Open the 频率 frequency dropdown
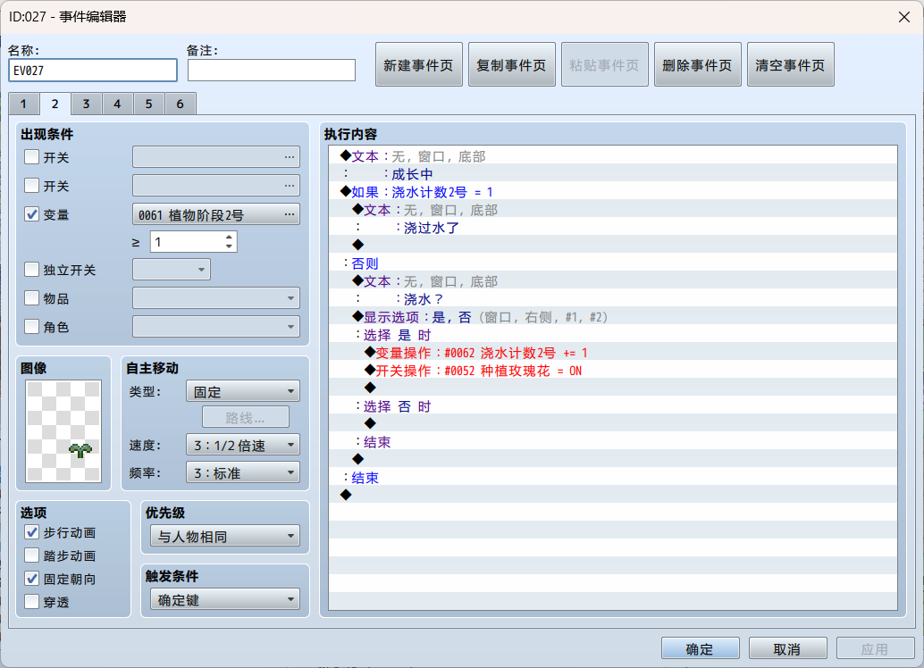The width and height of the screenshot is (924, 668). click(x=243, y=472)
